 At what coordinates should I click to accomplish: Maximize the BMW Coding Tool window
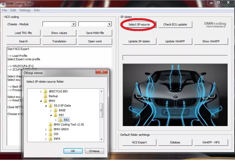(x=218, y=3)
